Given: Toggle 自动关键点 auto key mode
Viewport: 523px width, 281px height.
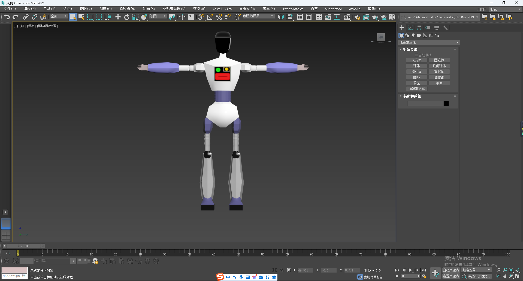Looking at the screenshot, I should [x=451, y=270].
